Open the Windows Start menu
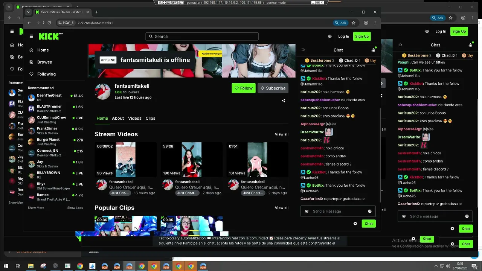 pos(6,266)
